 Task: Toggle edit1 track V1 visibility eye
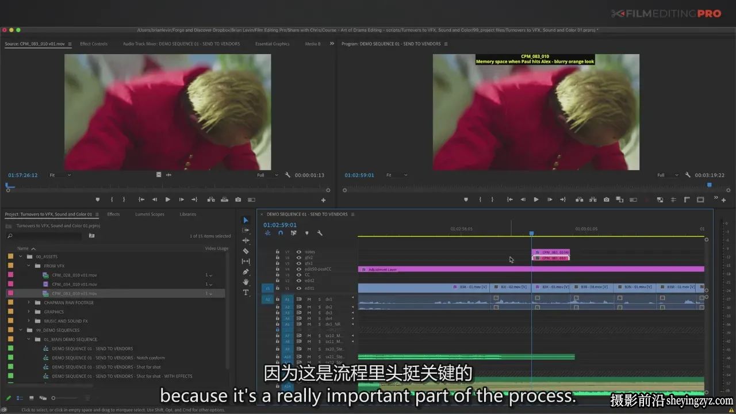point(298,288)
